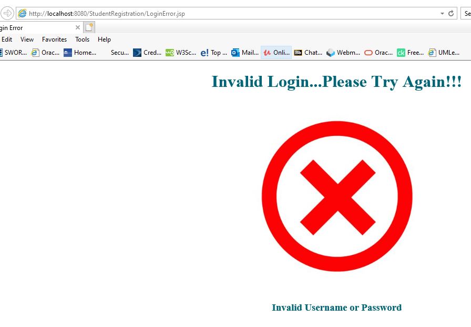Open the View menu
The image size is (471, 327).
[x=27, y=39]
